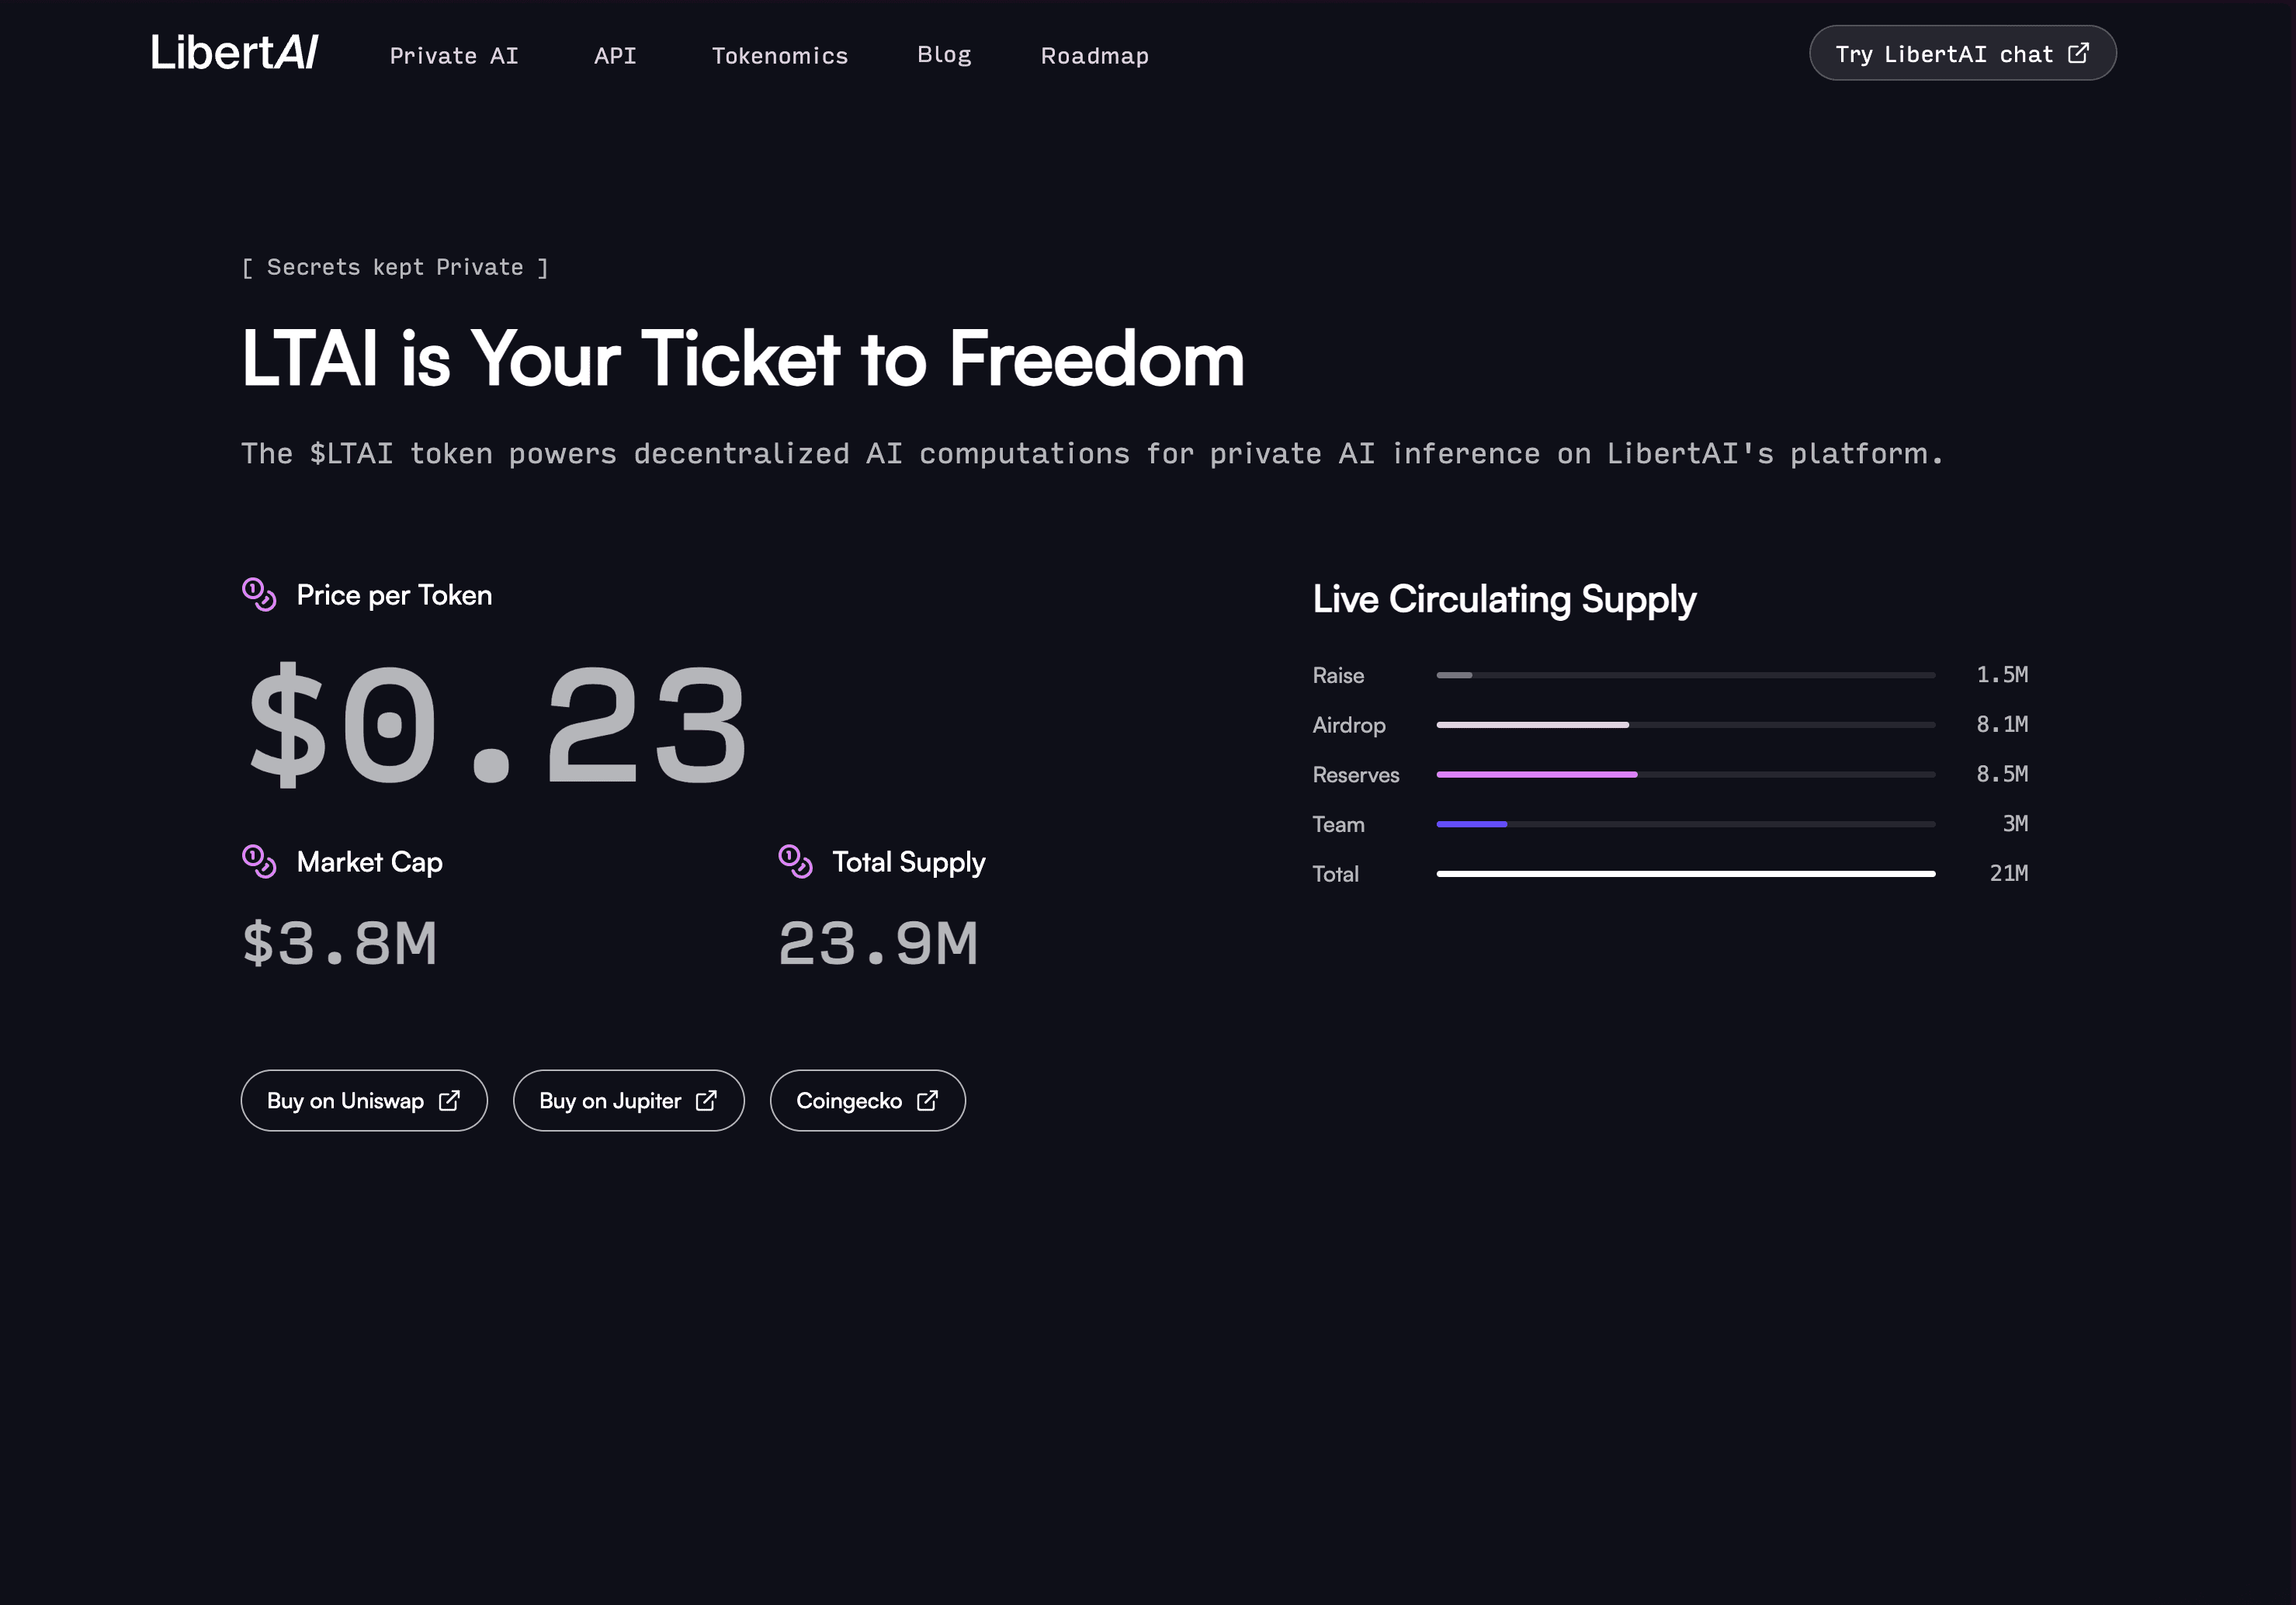
Task: Click external-link icon in Buy on Uniswap
Action: coord(450,1100)
